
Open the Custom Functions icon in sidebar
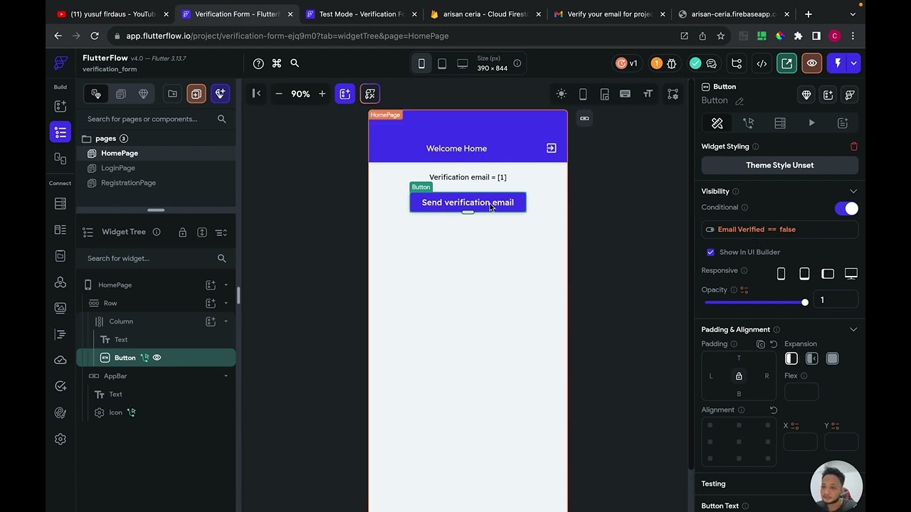pyautogui.click(x=60, y=334)
